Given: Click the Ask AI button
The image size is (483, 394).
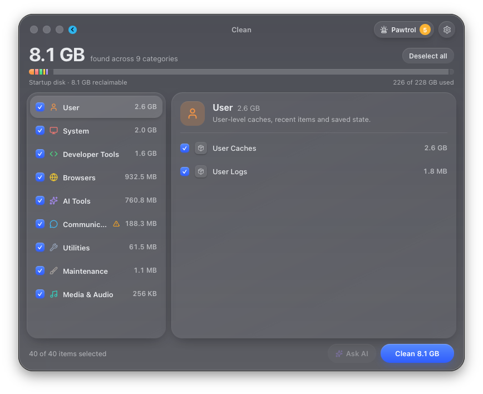Looking at the screenshot, I should pos(352,353).
